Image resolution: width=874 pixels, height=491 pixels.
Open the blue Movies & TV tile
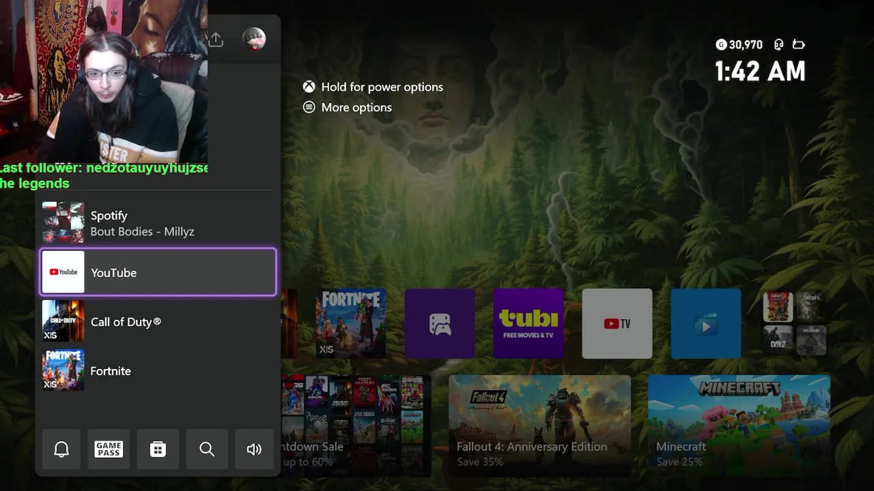tap(706, 323)
